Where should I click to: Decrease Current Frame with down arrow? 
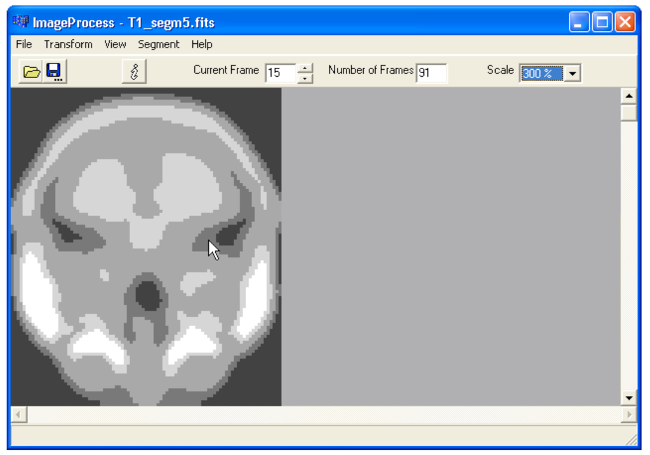coord(305,78)
